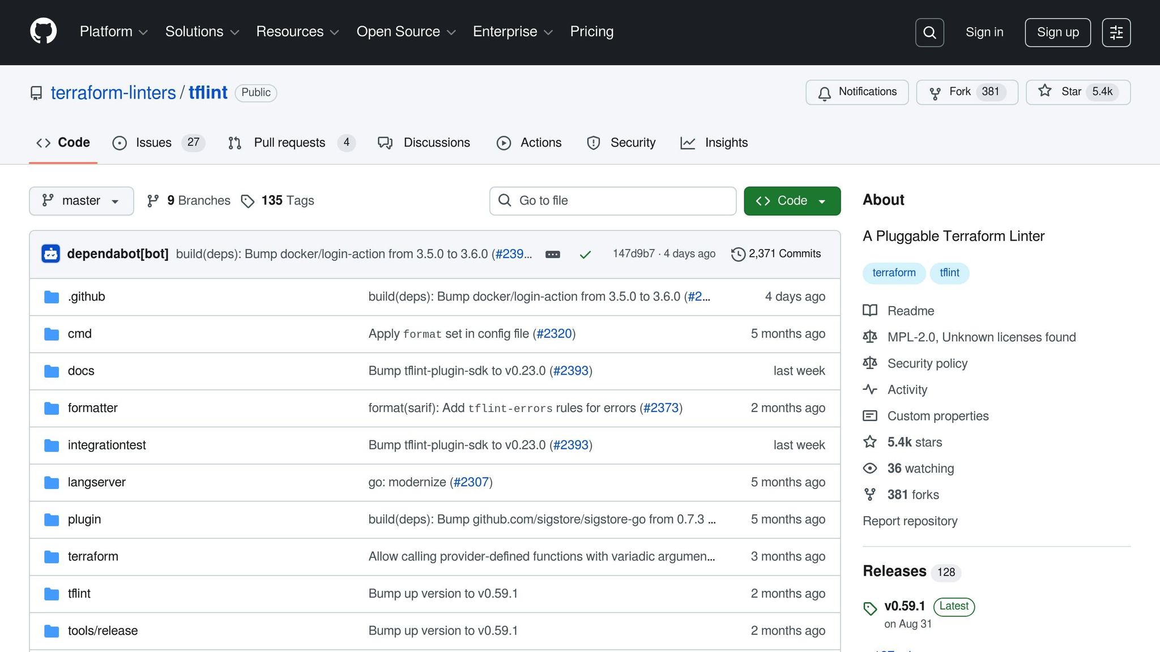Screen dimensions: 1160x652
Task: Expand the green Code dropdown
Action: pyautogui.click(x=792, y=201)
